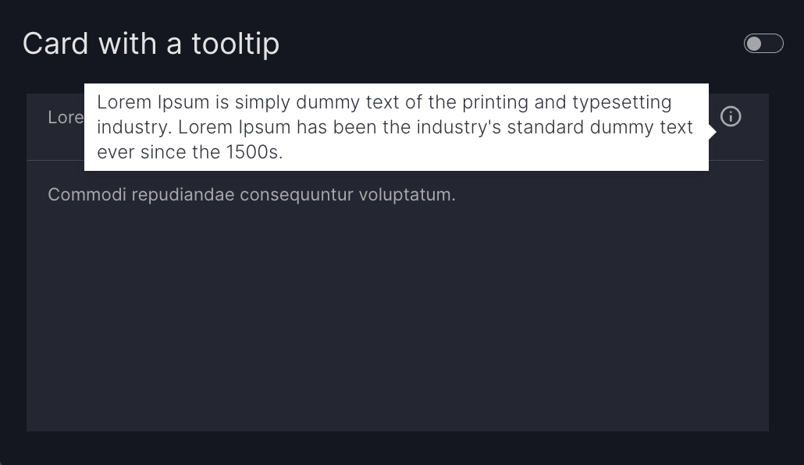Click the truncated "Lore" card header text
The width and height of the screenshot is (804, 465).
[x=66, y=117]
